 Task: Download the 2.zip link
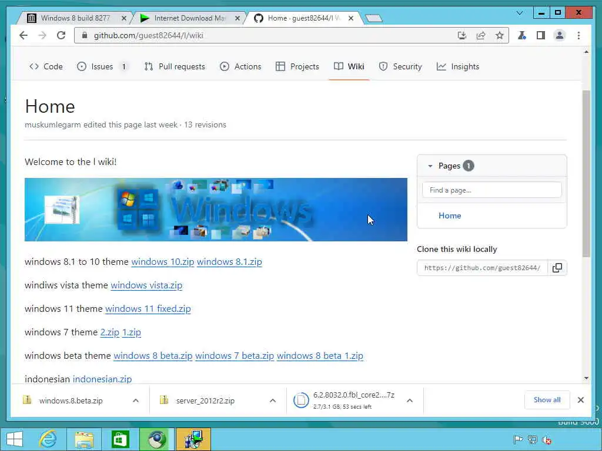click(110, 332)
